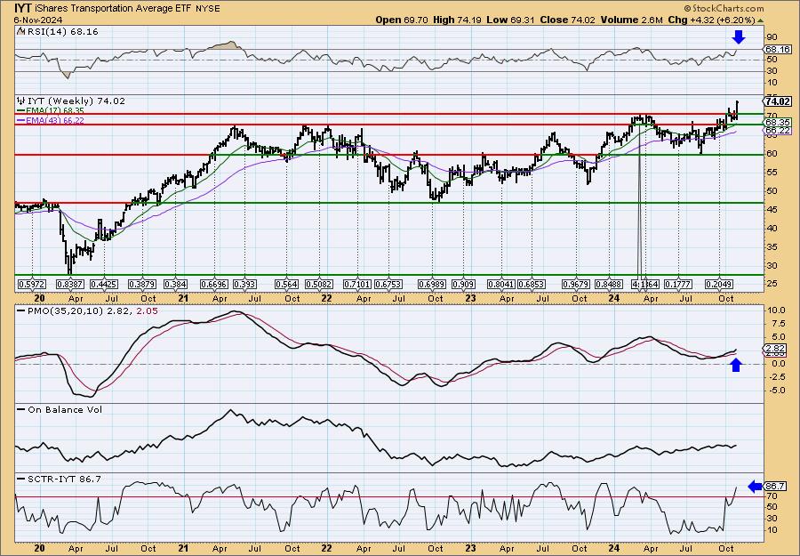Image resolution: width=800 pixels, height=556 pixels.
Task: Select the 0.3879 volume value box
Action: pyautogui.click(x=142, y=284)
